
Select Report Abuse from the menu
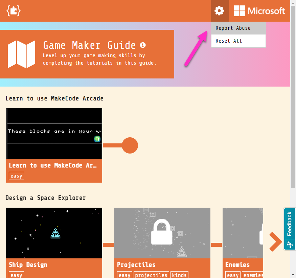pyautogui.click(x=238, y=28)
